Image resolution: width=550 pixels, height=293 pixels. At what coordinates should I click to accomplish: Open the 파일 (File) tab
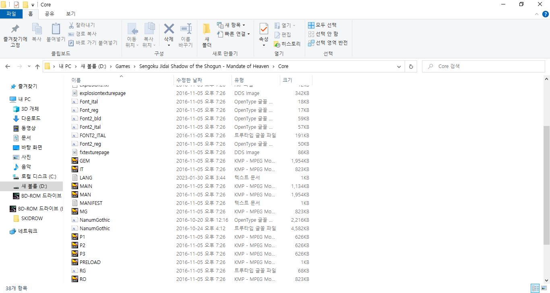click(11, 14)
